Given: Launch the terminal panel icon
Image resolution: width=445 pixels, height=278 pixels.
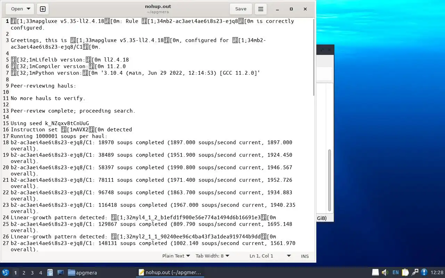Looking at the screenshot, I should (x=60, y=272).
